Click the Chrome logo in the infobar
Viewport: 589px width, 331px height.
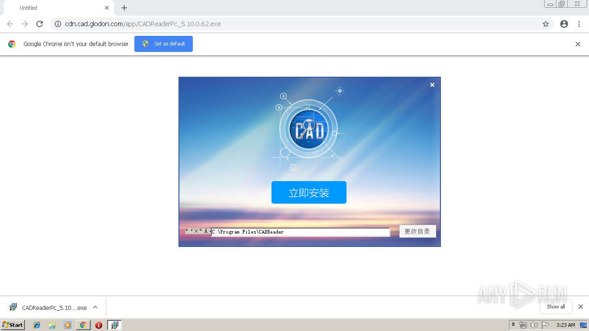[12, 44]
